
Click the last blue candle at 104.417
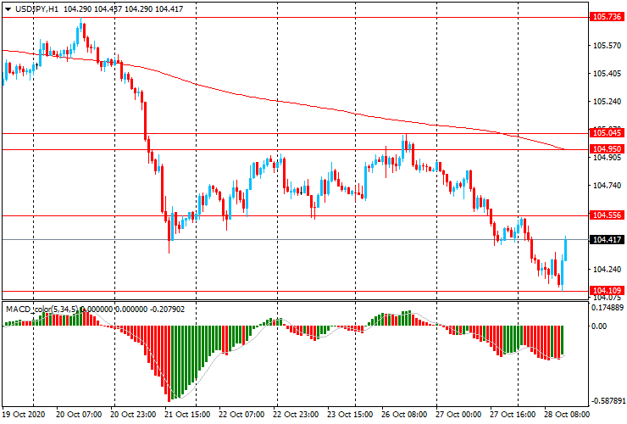[566, 249]
